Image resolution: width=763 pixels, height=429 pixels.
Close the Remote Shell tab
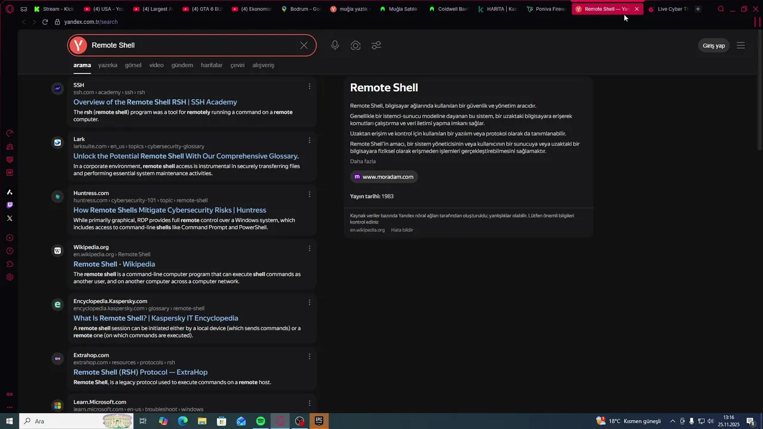click(x=637, y=9)
